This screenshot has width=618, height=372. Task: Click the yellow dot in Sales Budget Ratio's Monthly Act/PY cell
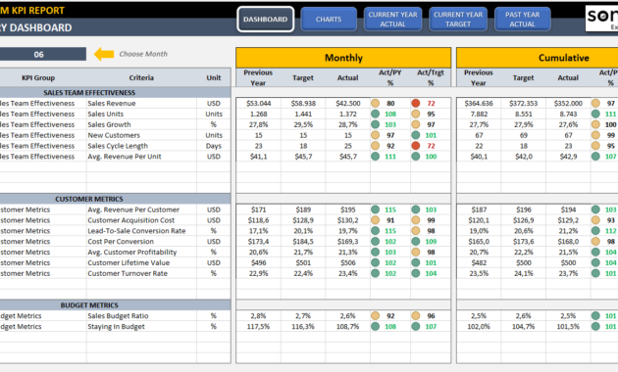point(375,316)
